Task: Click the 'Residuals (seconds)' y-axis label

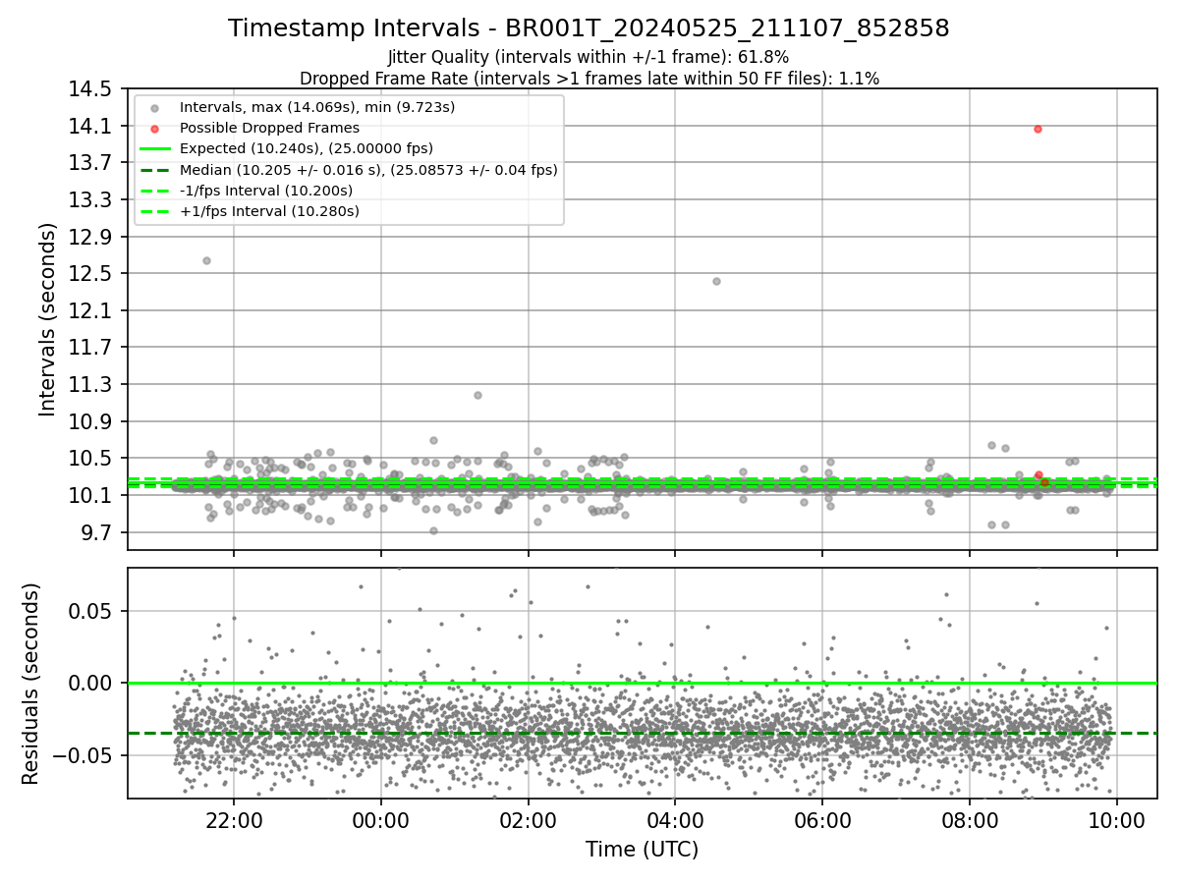Action: point(31,684)
